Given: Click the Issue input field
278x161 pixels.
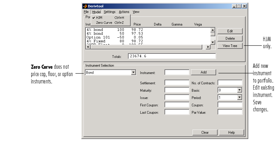Looking at the screenshot, I should (177, 97).
